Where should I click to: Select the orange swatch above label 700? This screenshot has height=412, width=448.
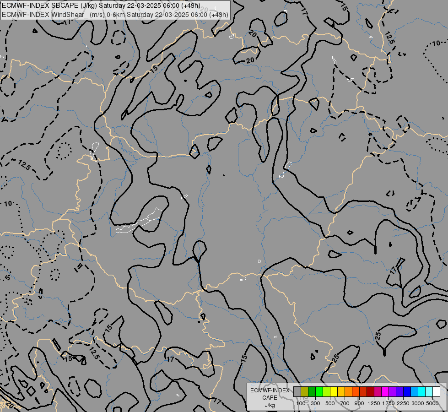pyautogui.click(x=348, y=392)
